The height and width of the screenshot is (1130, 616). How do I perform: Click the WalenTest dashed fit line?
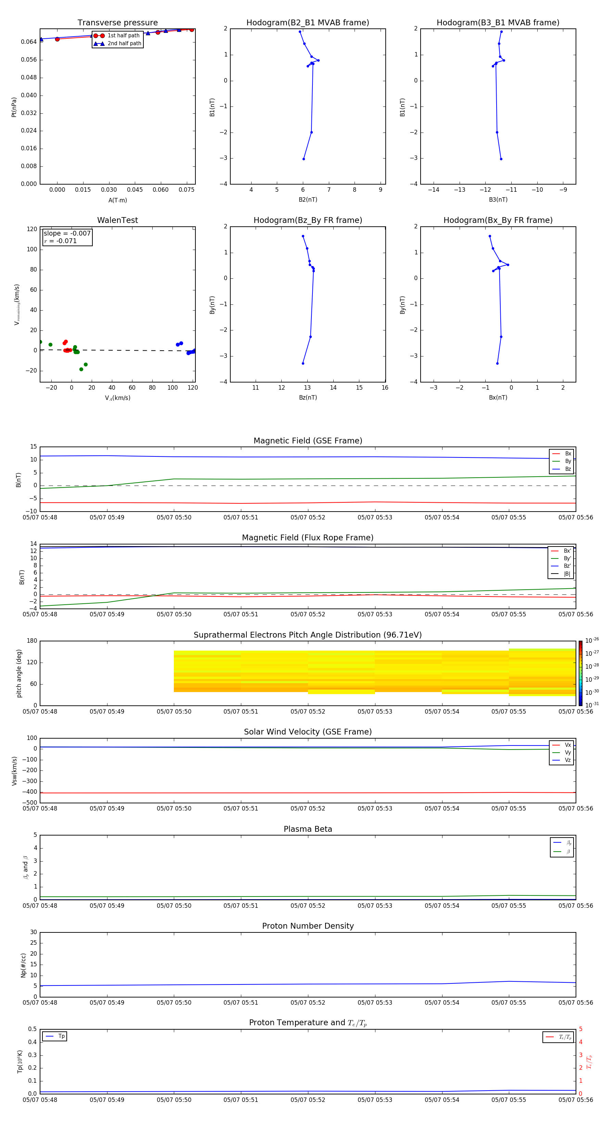point(117,350)
